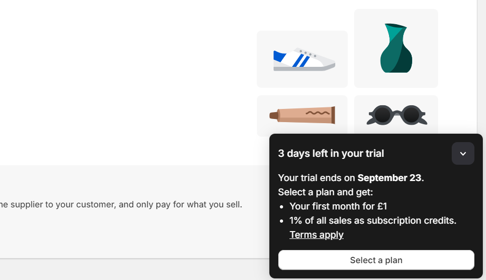Click the "Select a plan and get:" line
Viewport: 486px width, 280px height.
click(x=325, y=192)
